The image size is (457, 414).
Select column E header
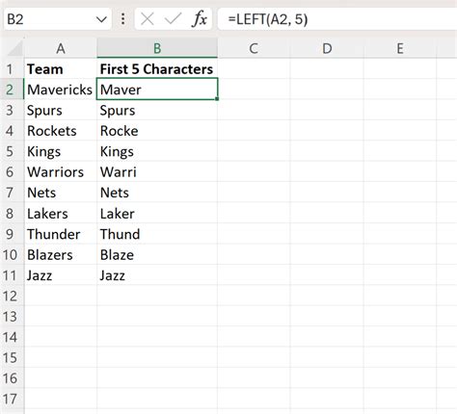coord(400,48)
